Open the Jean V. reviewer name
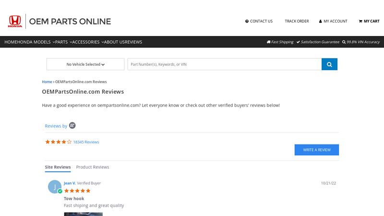 click(70, 183)
